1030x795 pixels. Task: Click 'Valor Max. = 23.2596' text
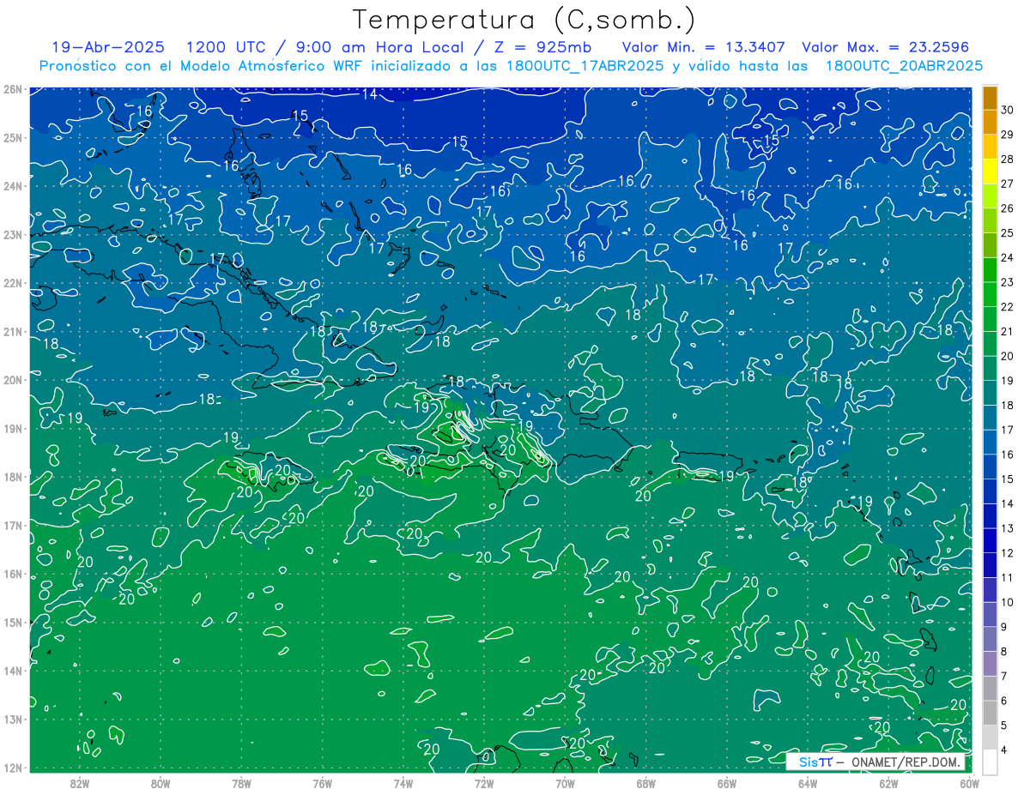[x=886, y=47]
